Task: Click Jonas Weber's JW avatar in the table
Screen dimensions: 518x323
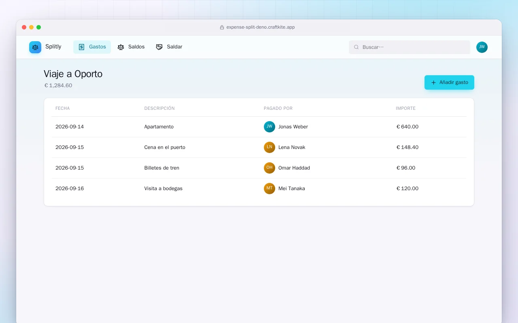Action: tap(270, 127)
